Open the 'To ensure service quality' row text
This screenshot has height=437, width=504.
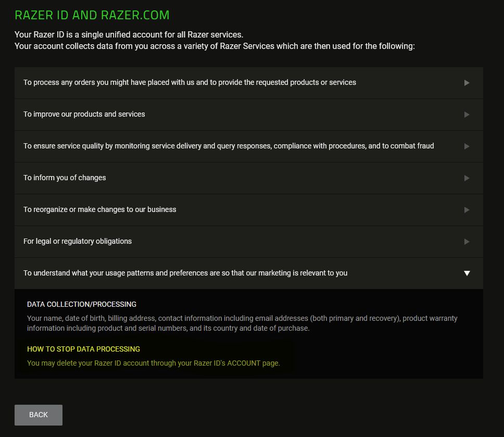point(229,146)
